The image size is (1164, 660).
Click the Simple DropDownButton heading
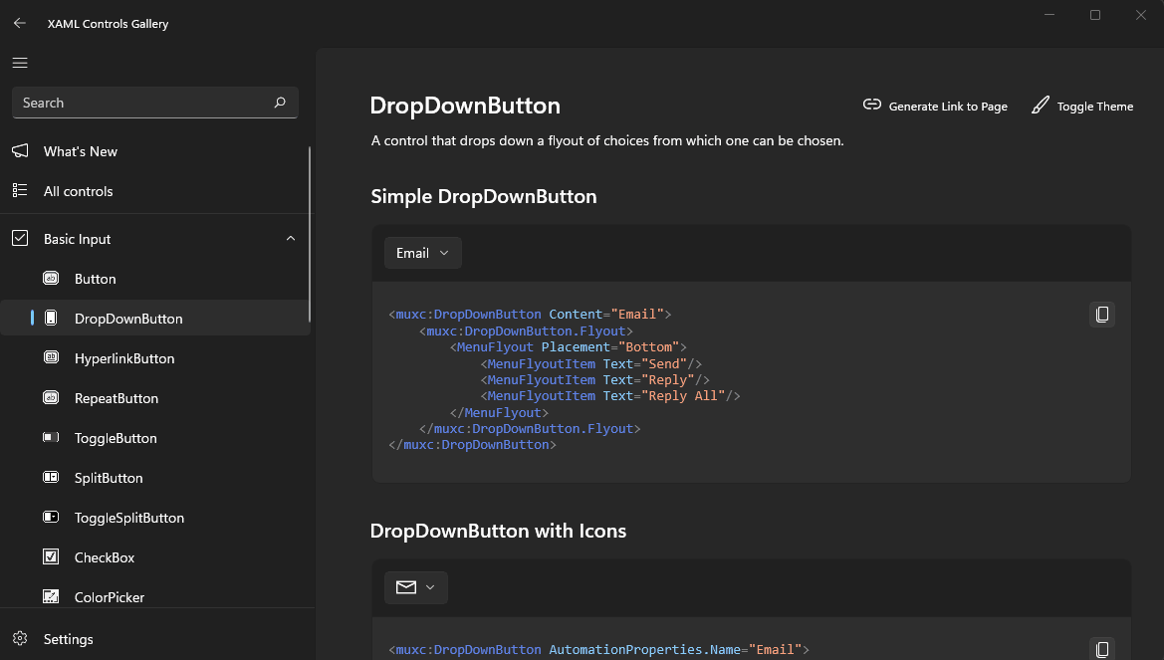coord(484,197)
